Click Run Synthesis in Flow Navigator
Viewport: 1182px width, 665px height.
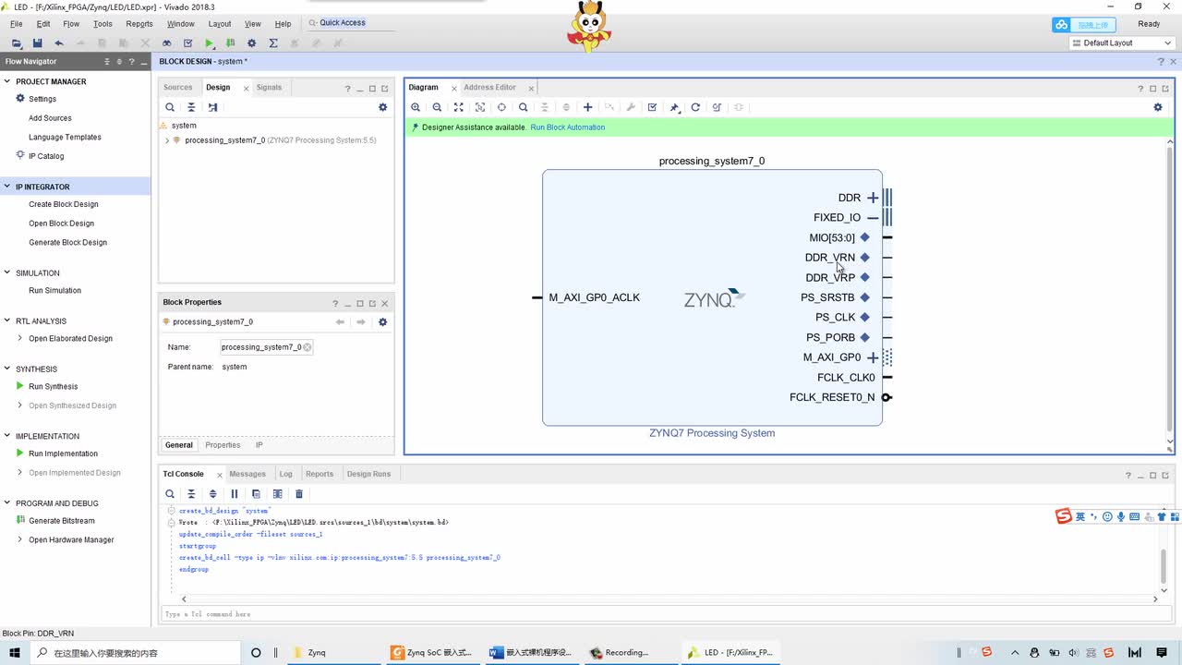click(x=53, y=386)
